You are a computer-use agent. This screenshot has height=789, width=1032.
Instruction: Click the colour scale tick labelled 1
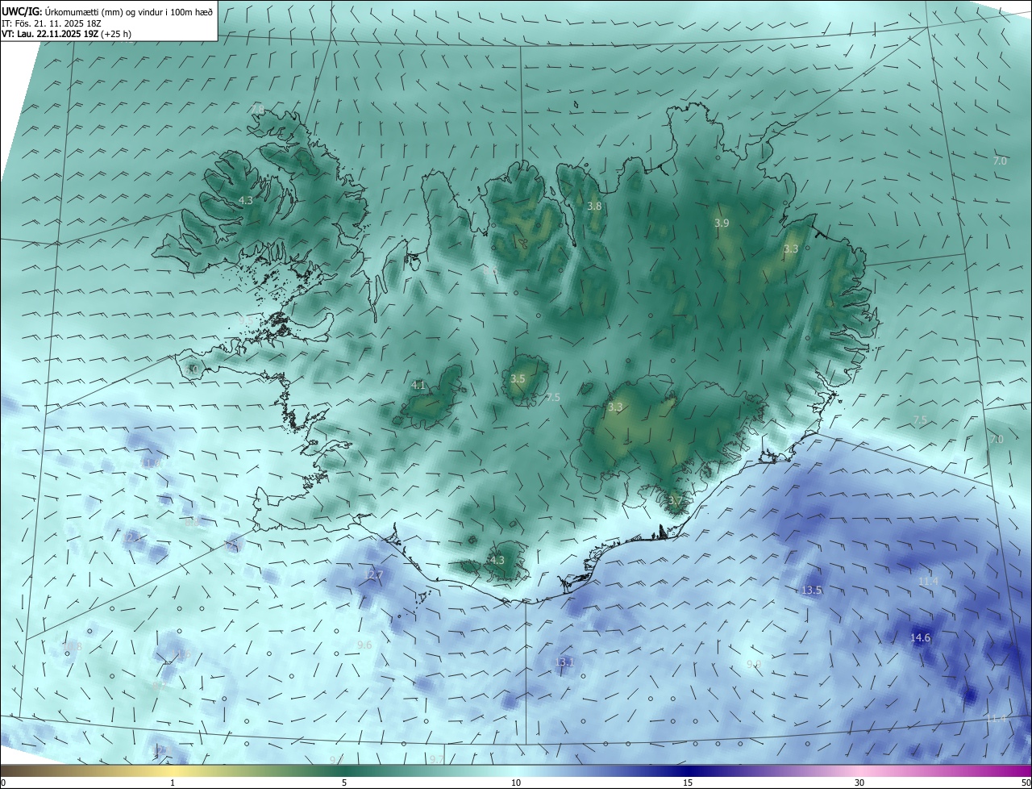[x=173, y=783]
